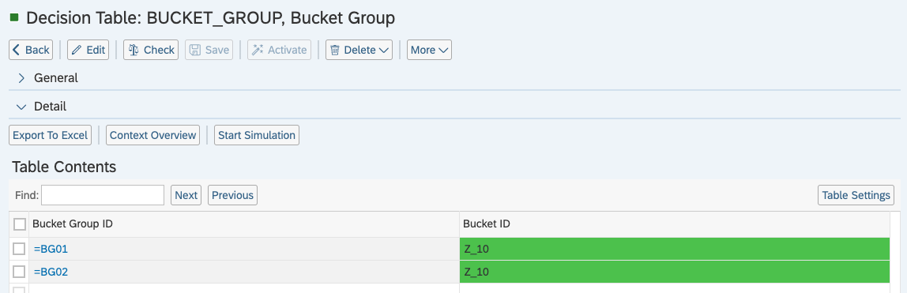Toggle the select-all header checkbox

tap(19, 224)
